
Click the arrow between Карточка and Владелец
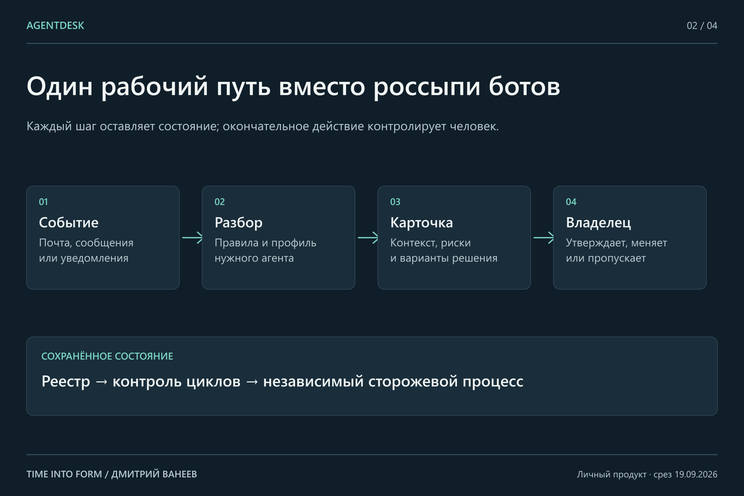click(x=544, y=238)
